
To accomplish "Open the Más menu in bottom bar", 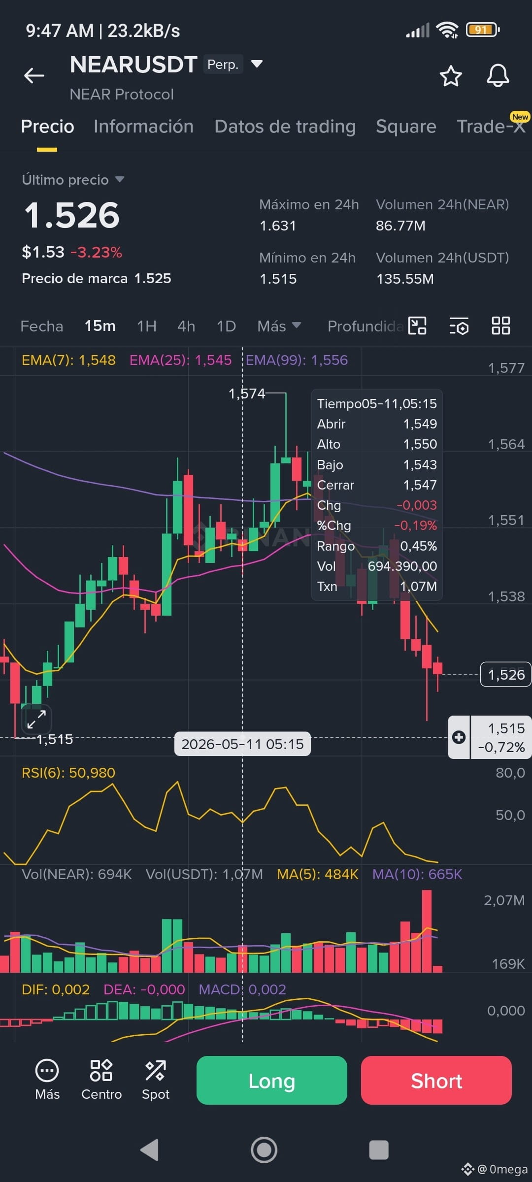I will 47,1080.
